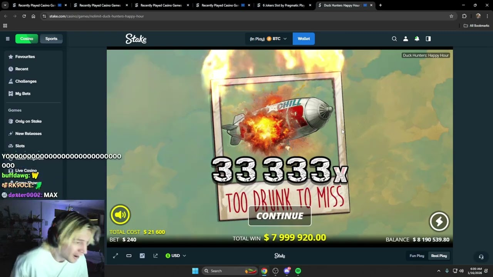The image size is (493, 277).
Task: Open the notifications bell icon
Action: tap(417, 38)
